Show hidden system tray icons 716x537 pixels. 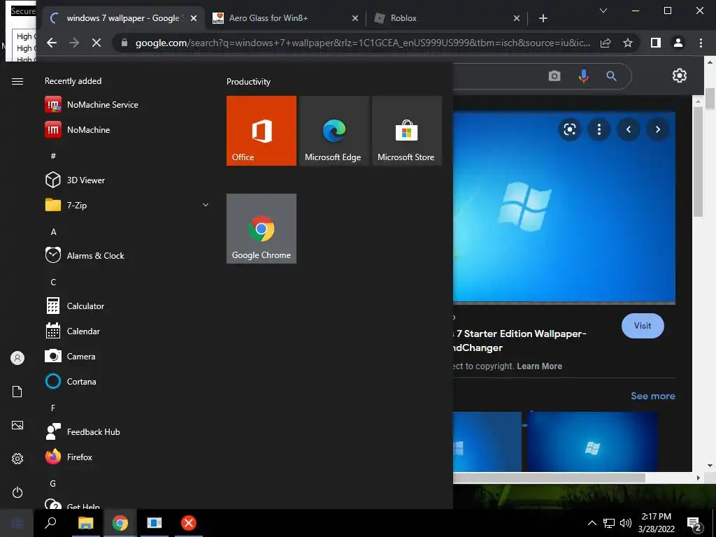[592, 523]
